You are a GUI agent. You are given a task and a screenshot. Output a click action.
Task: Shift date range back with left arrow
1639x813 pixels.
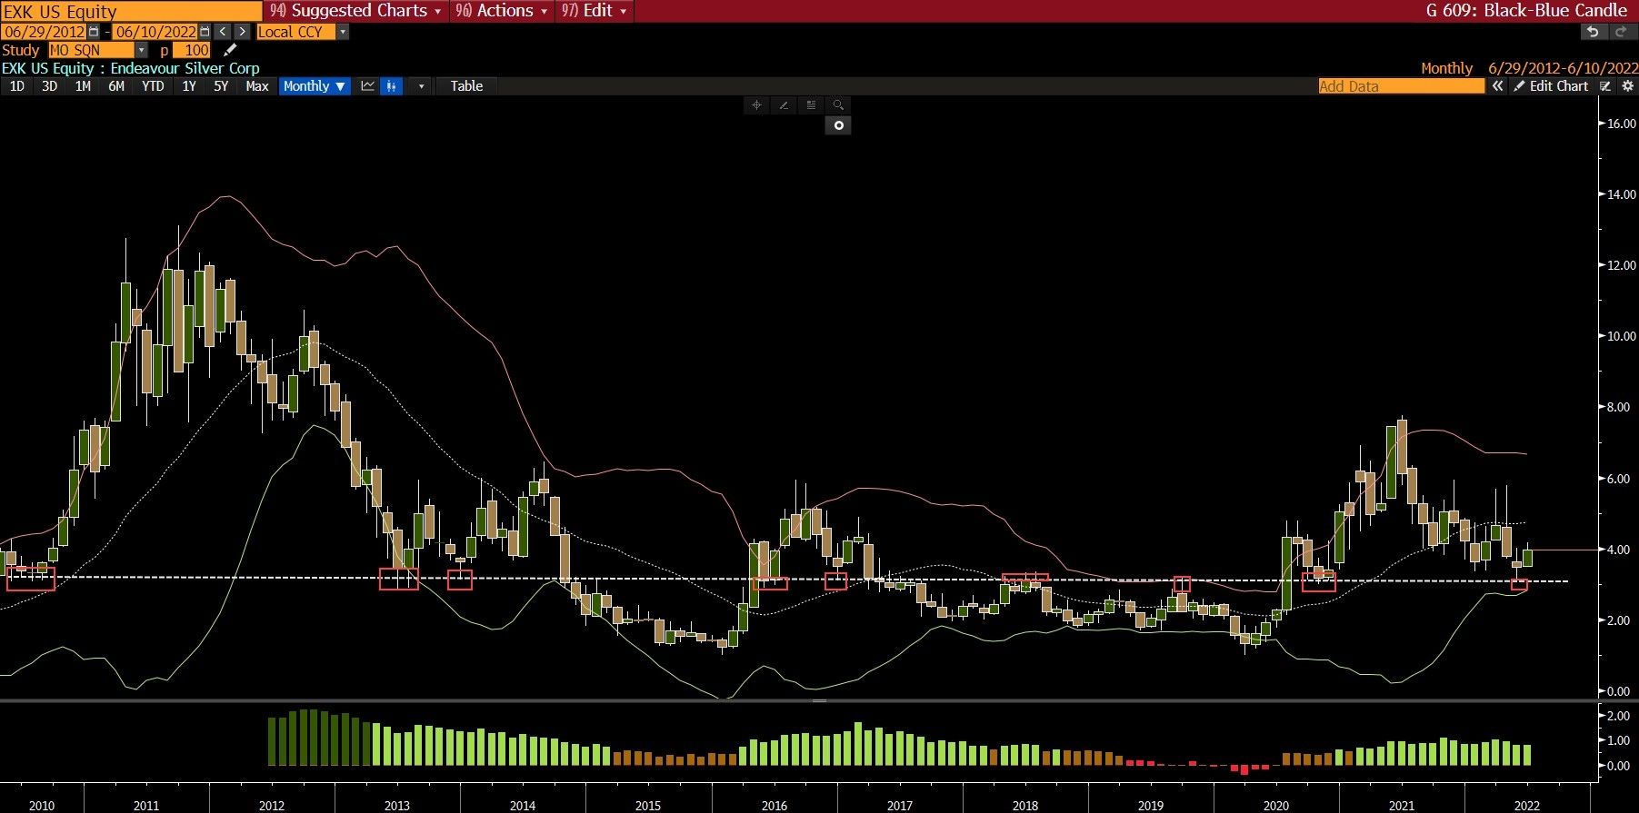(x=224, y=32)
